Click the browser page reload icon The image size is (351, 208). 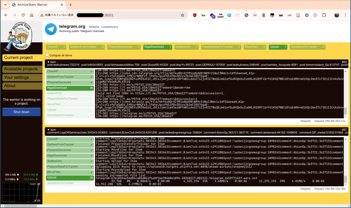(23, 15)
